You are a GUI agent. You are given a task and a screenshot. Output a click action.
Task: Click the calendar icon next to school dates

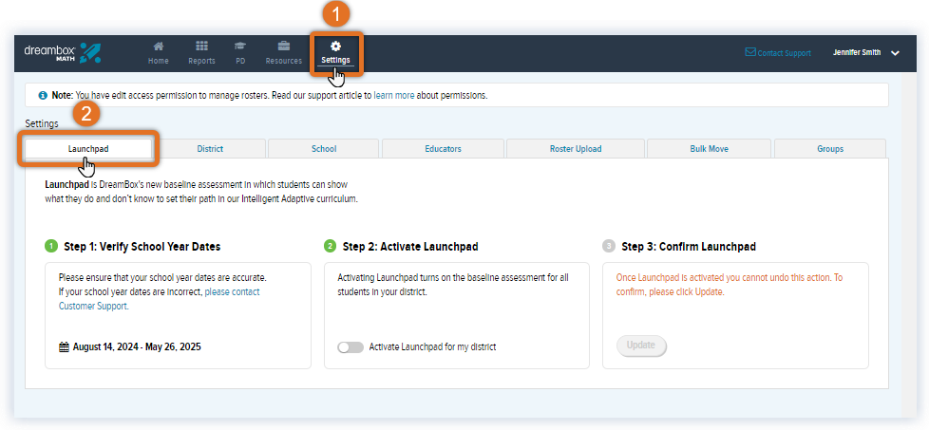coord(64,347)
